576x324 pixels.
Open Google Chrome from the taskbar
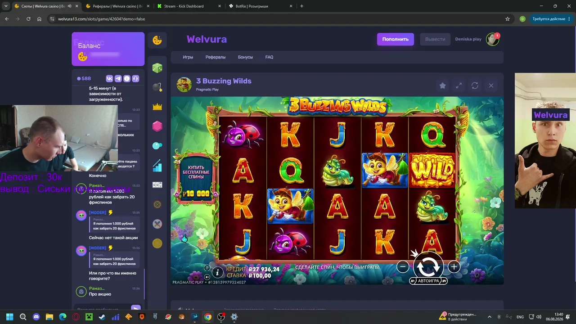[x=207, y=317]
